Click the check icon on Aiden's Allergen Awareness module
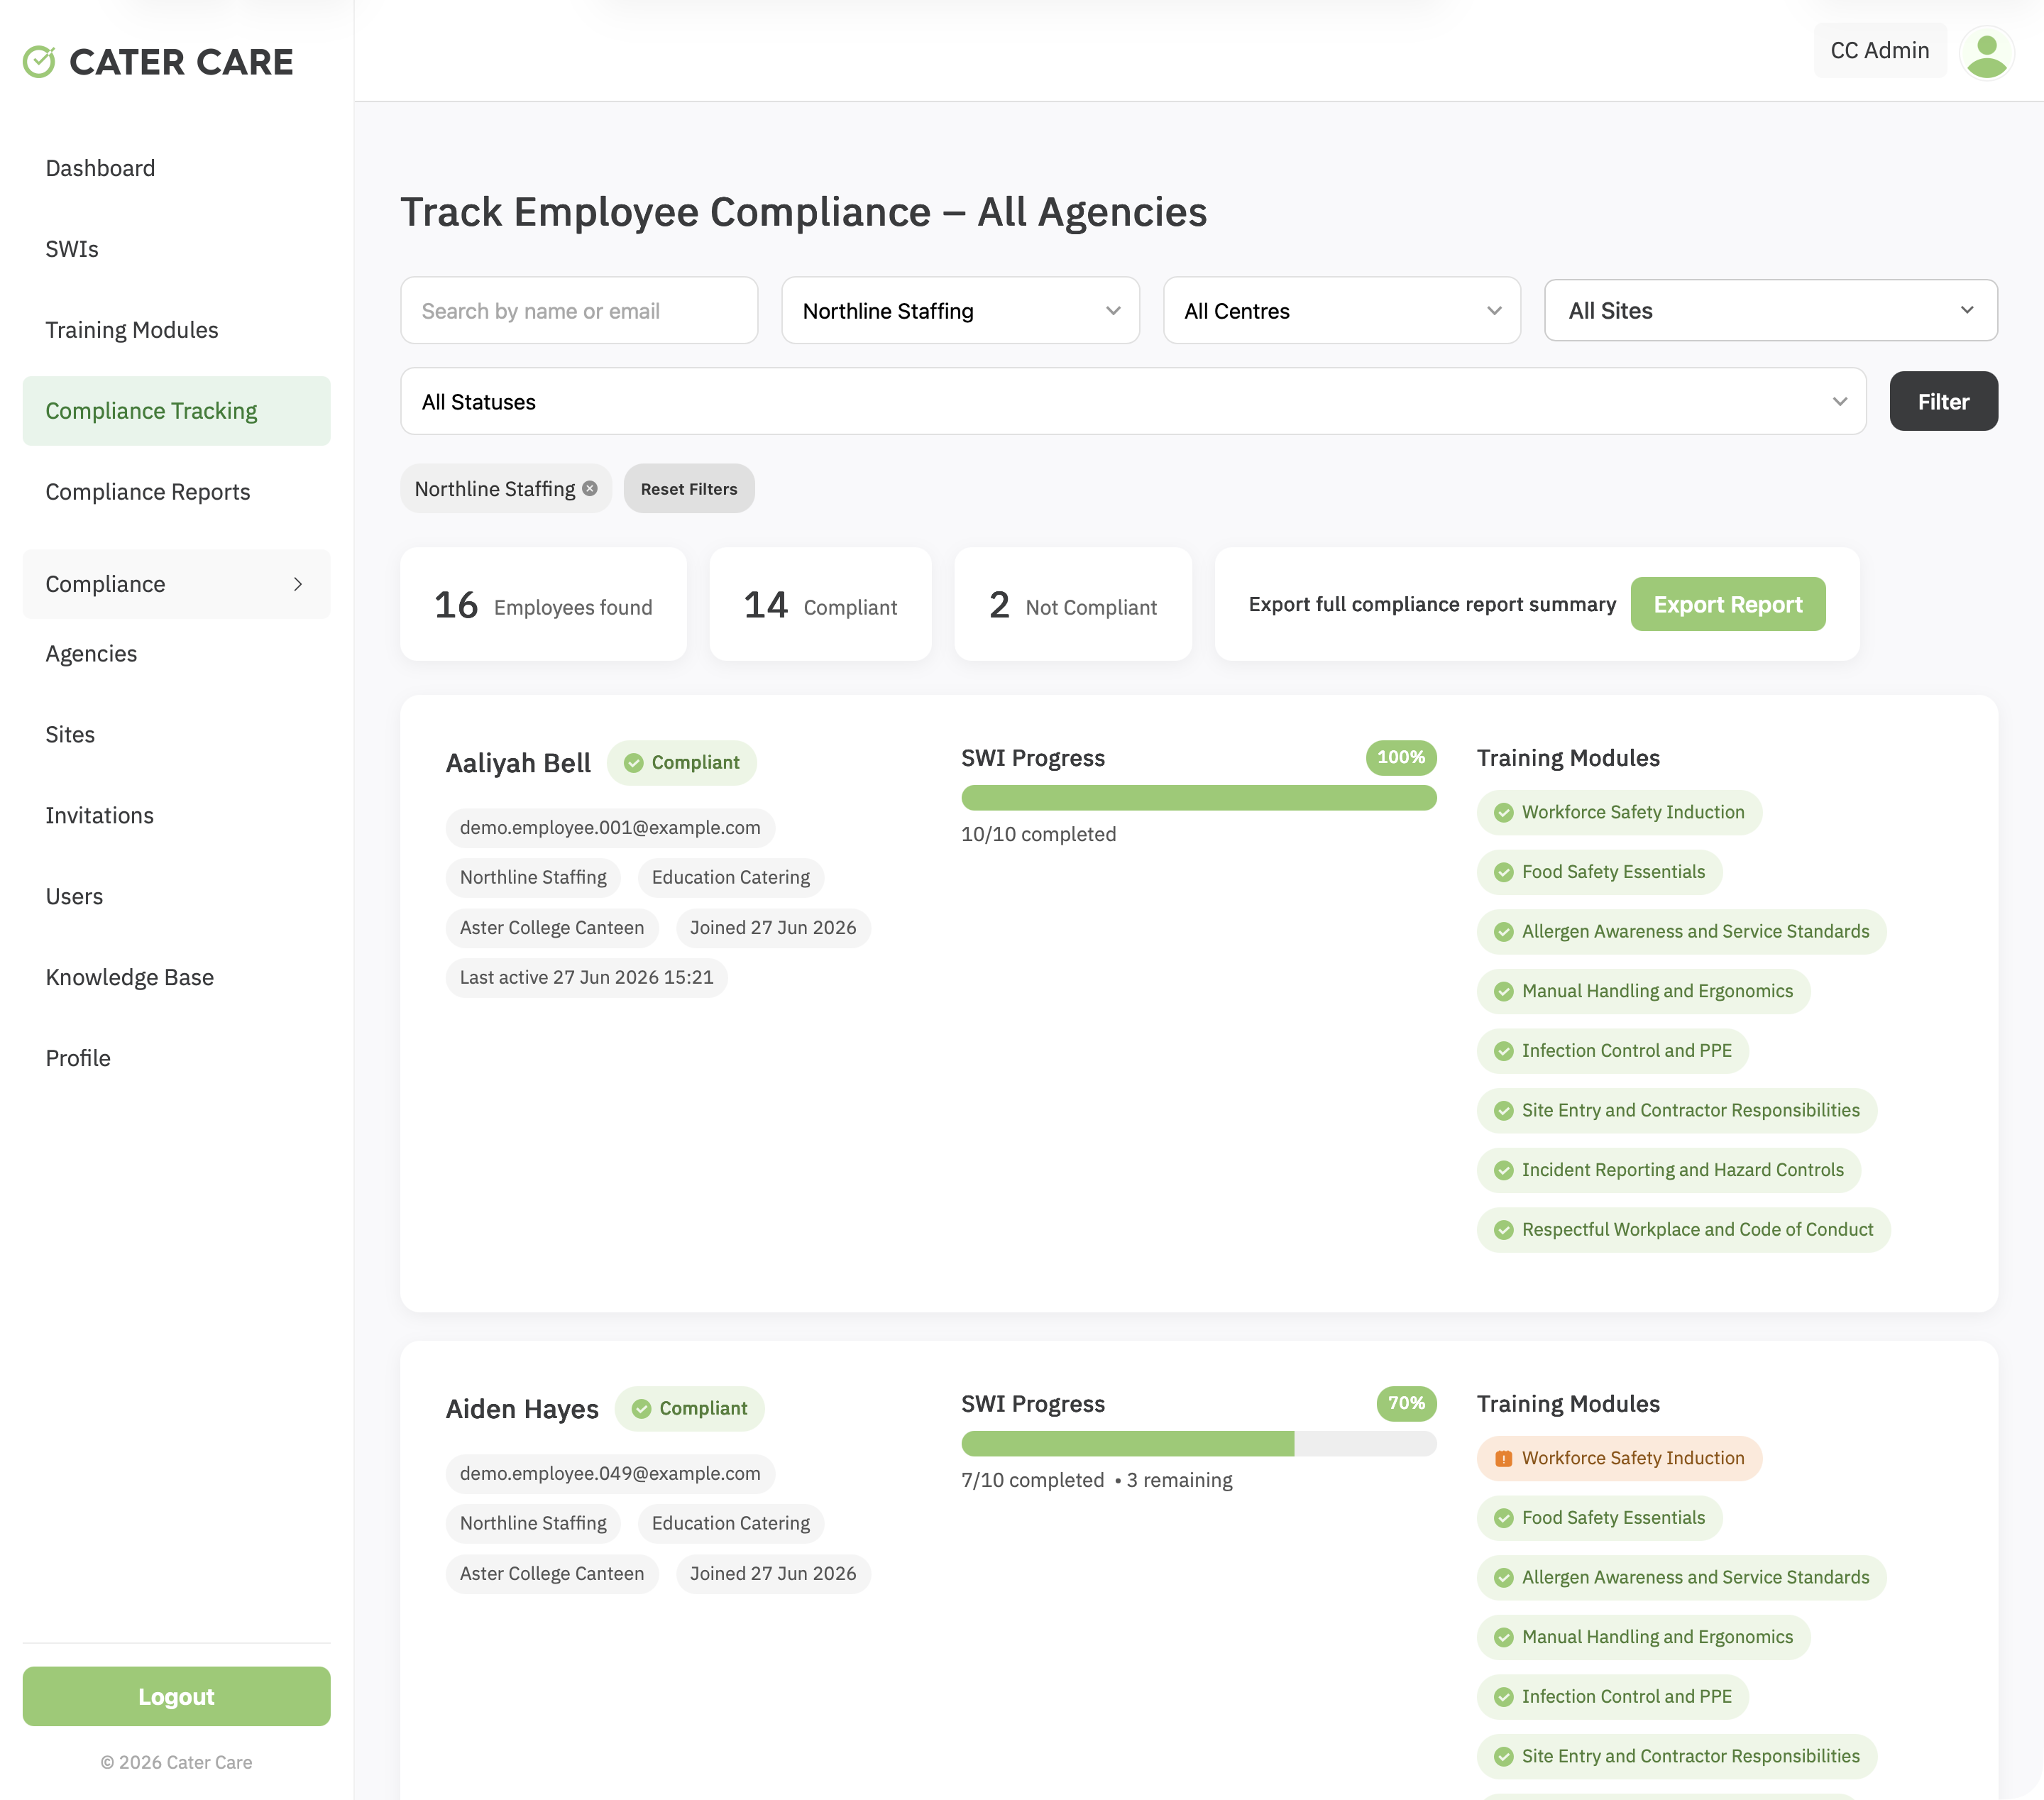Screen dimensions: 2044x1800 (1503, 1578)
